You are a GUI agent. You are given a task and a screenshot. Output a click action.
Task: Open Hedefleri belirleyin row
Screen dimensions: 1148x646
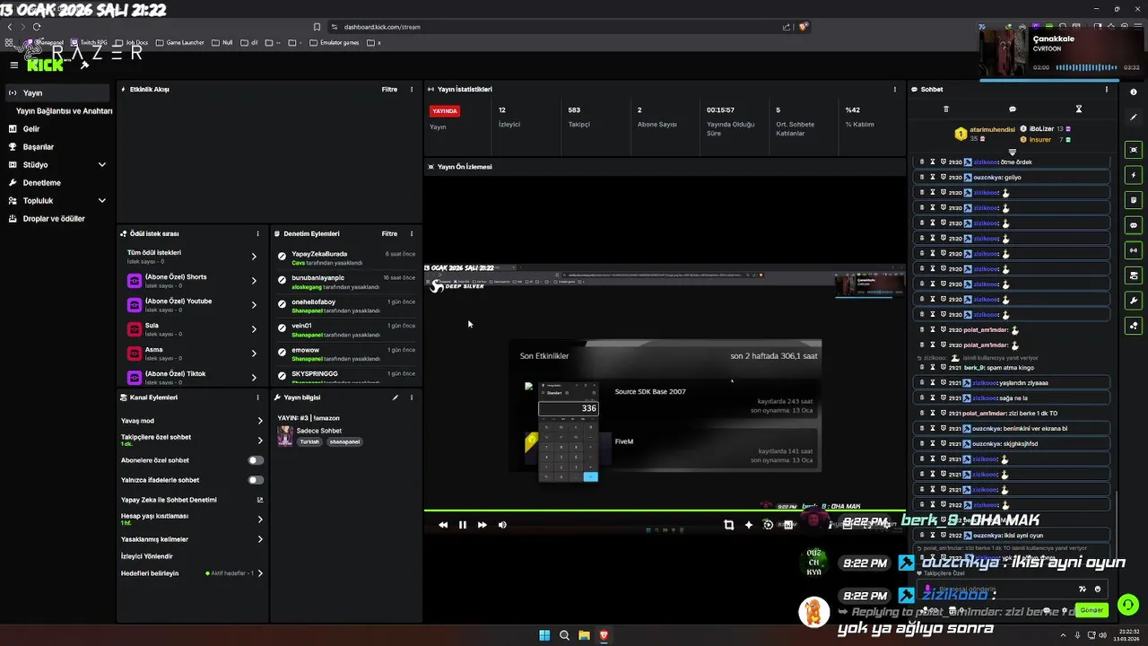[192, 573]
